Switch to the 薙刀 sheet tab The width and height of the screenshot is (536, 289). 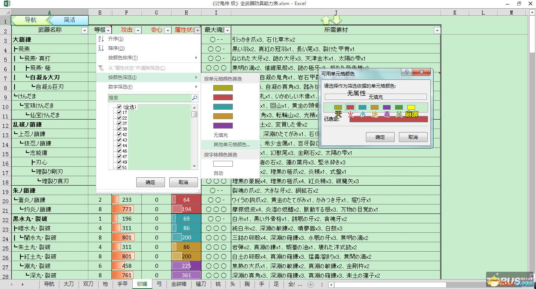(201, 284)
